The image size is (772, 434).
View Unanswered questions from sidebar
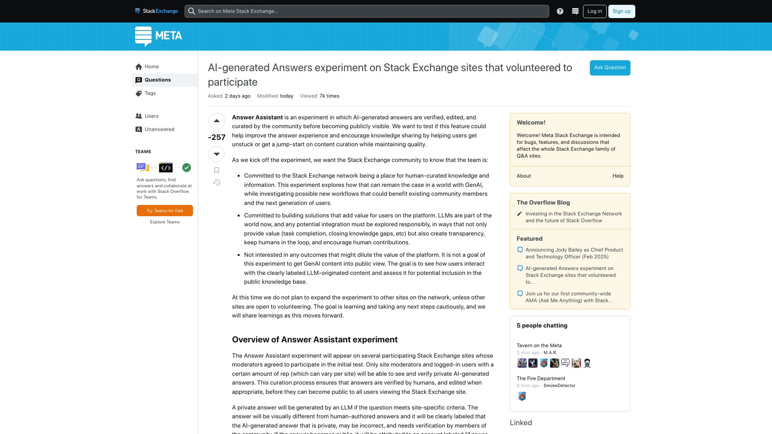(165, 129)
